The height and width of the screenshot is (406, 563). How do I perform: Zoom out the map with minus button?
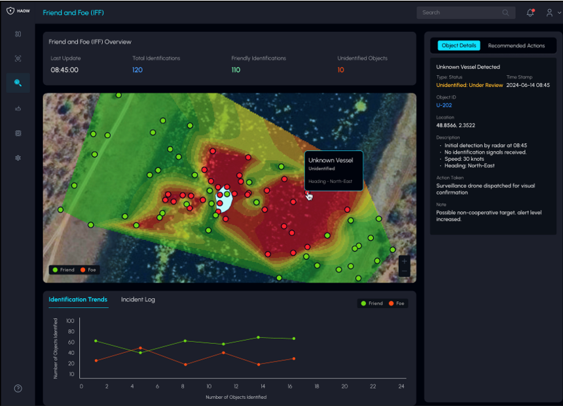(405, 271)
